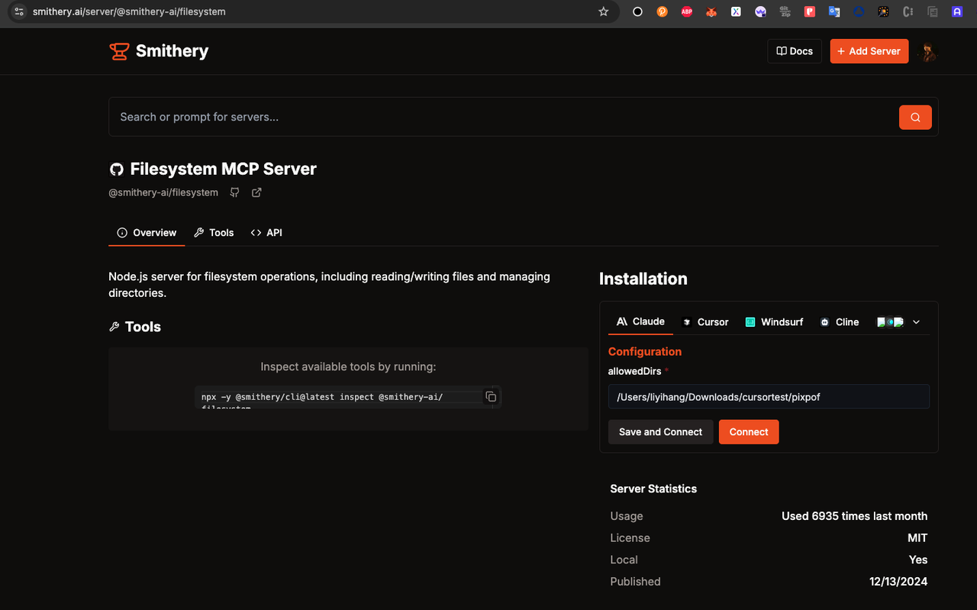
Task: Click the Local 'Yes' value
Action: pos(918,560)
